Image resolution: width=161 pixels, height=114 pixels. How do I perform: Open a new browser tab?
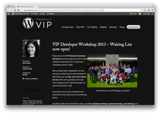[x=41, y=7]
